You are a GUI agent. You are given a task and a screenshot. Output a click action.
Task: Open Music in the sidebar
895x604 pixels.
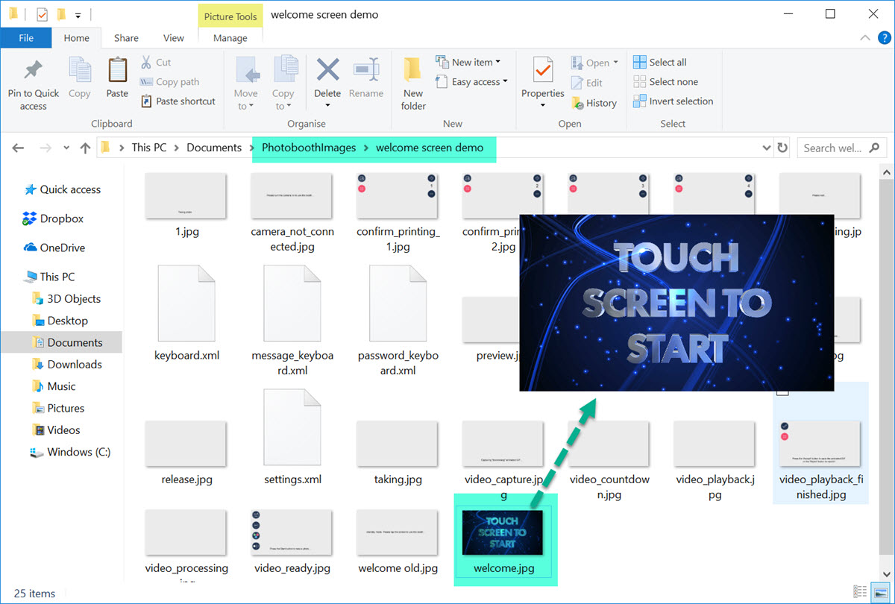(54, 386)
